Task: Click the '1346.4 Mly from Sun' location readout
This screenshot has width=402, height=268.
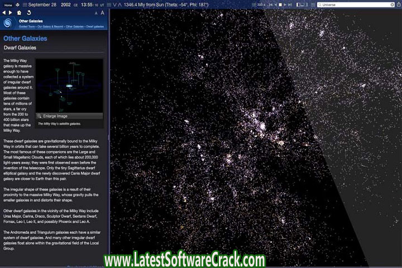Action: coord(166,5)
